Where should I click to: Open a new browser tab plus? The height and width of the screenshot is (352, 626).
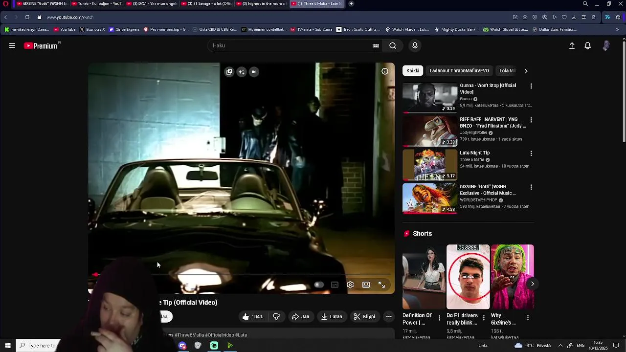[x=351, y=3]
